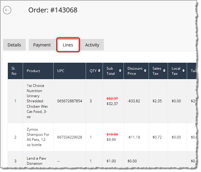Open the Details tab
This screenshot has width=201, height=172.
tap(14, 45)
